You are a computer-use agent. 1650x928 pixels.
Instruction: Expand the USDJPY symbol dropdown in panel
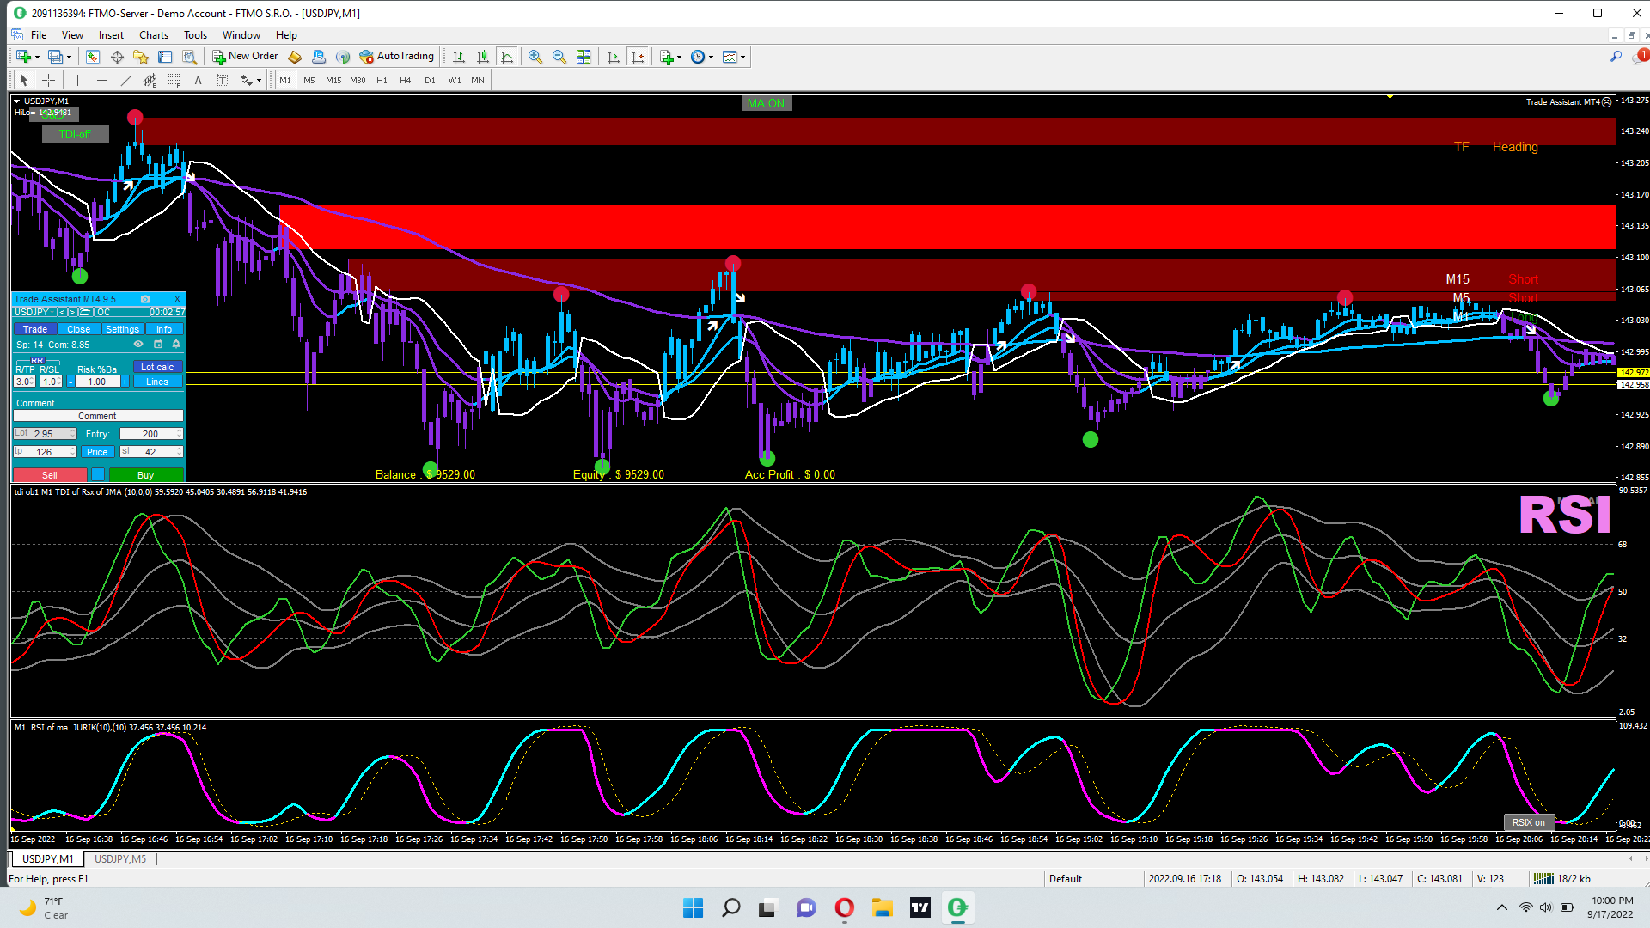click(52, 312)
